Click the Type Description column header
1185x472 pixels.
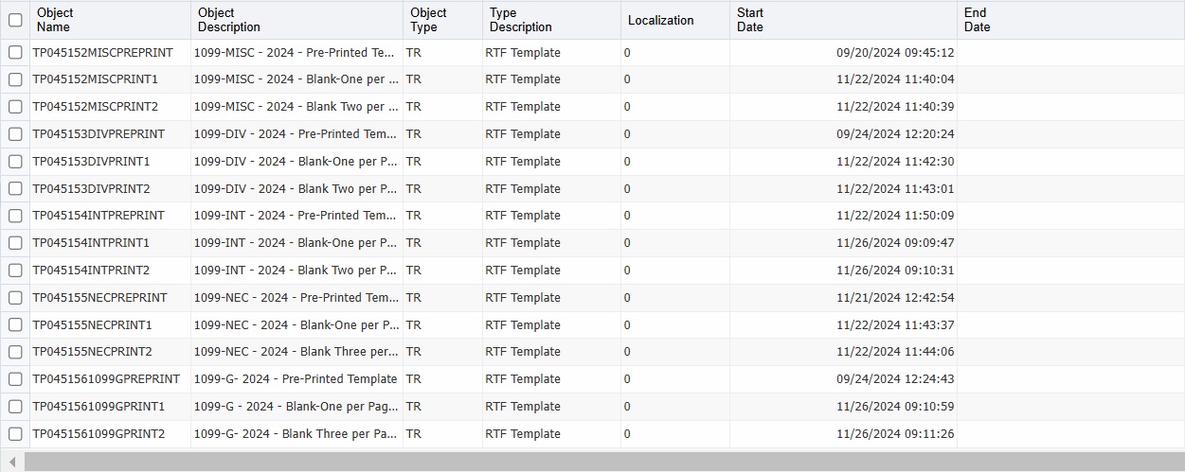551,20
